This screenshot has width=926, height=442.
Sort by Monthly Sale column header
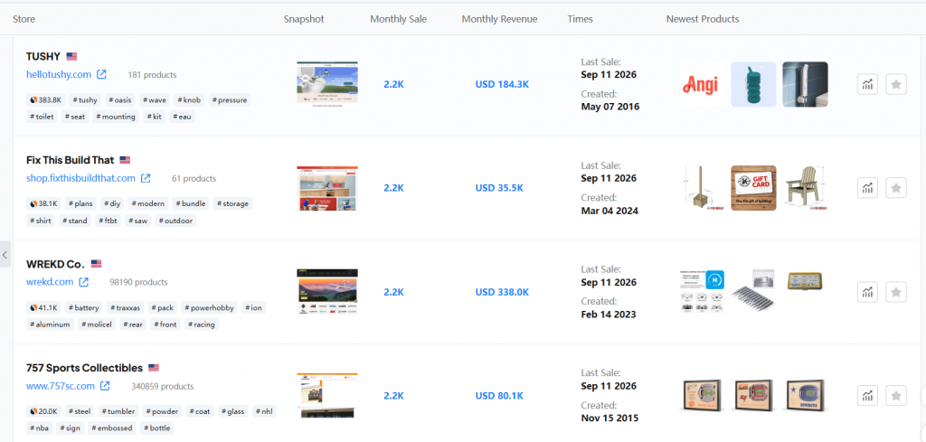pos(398,19)
